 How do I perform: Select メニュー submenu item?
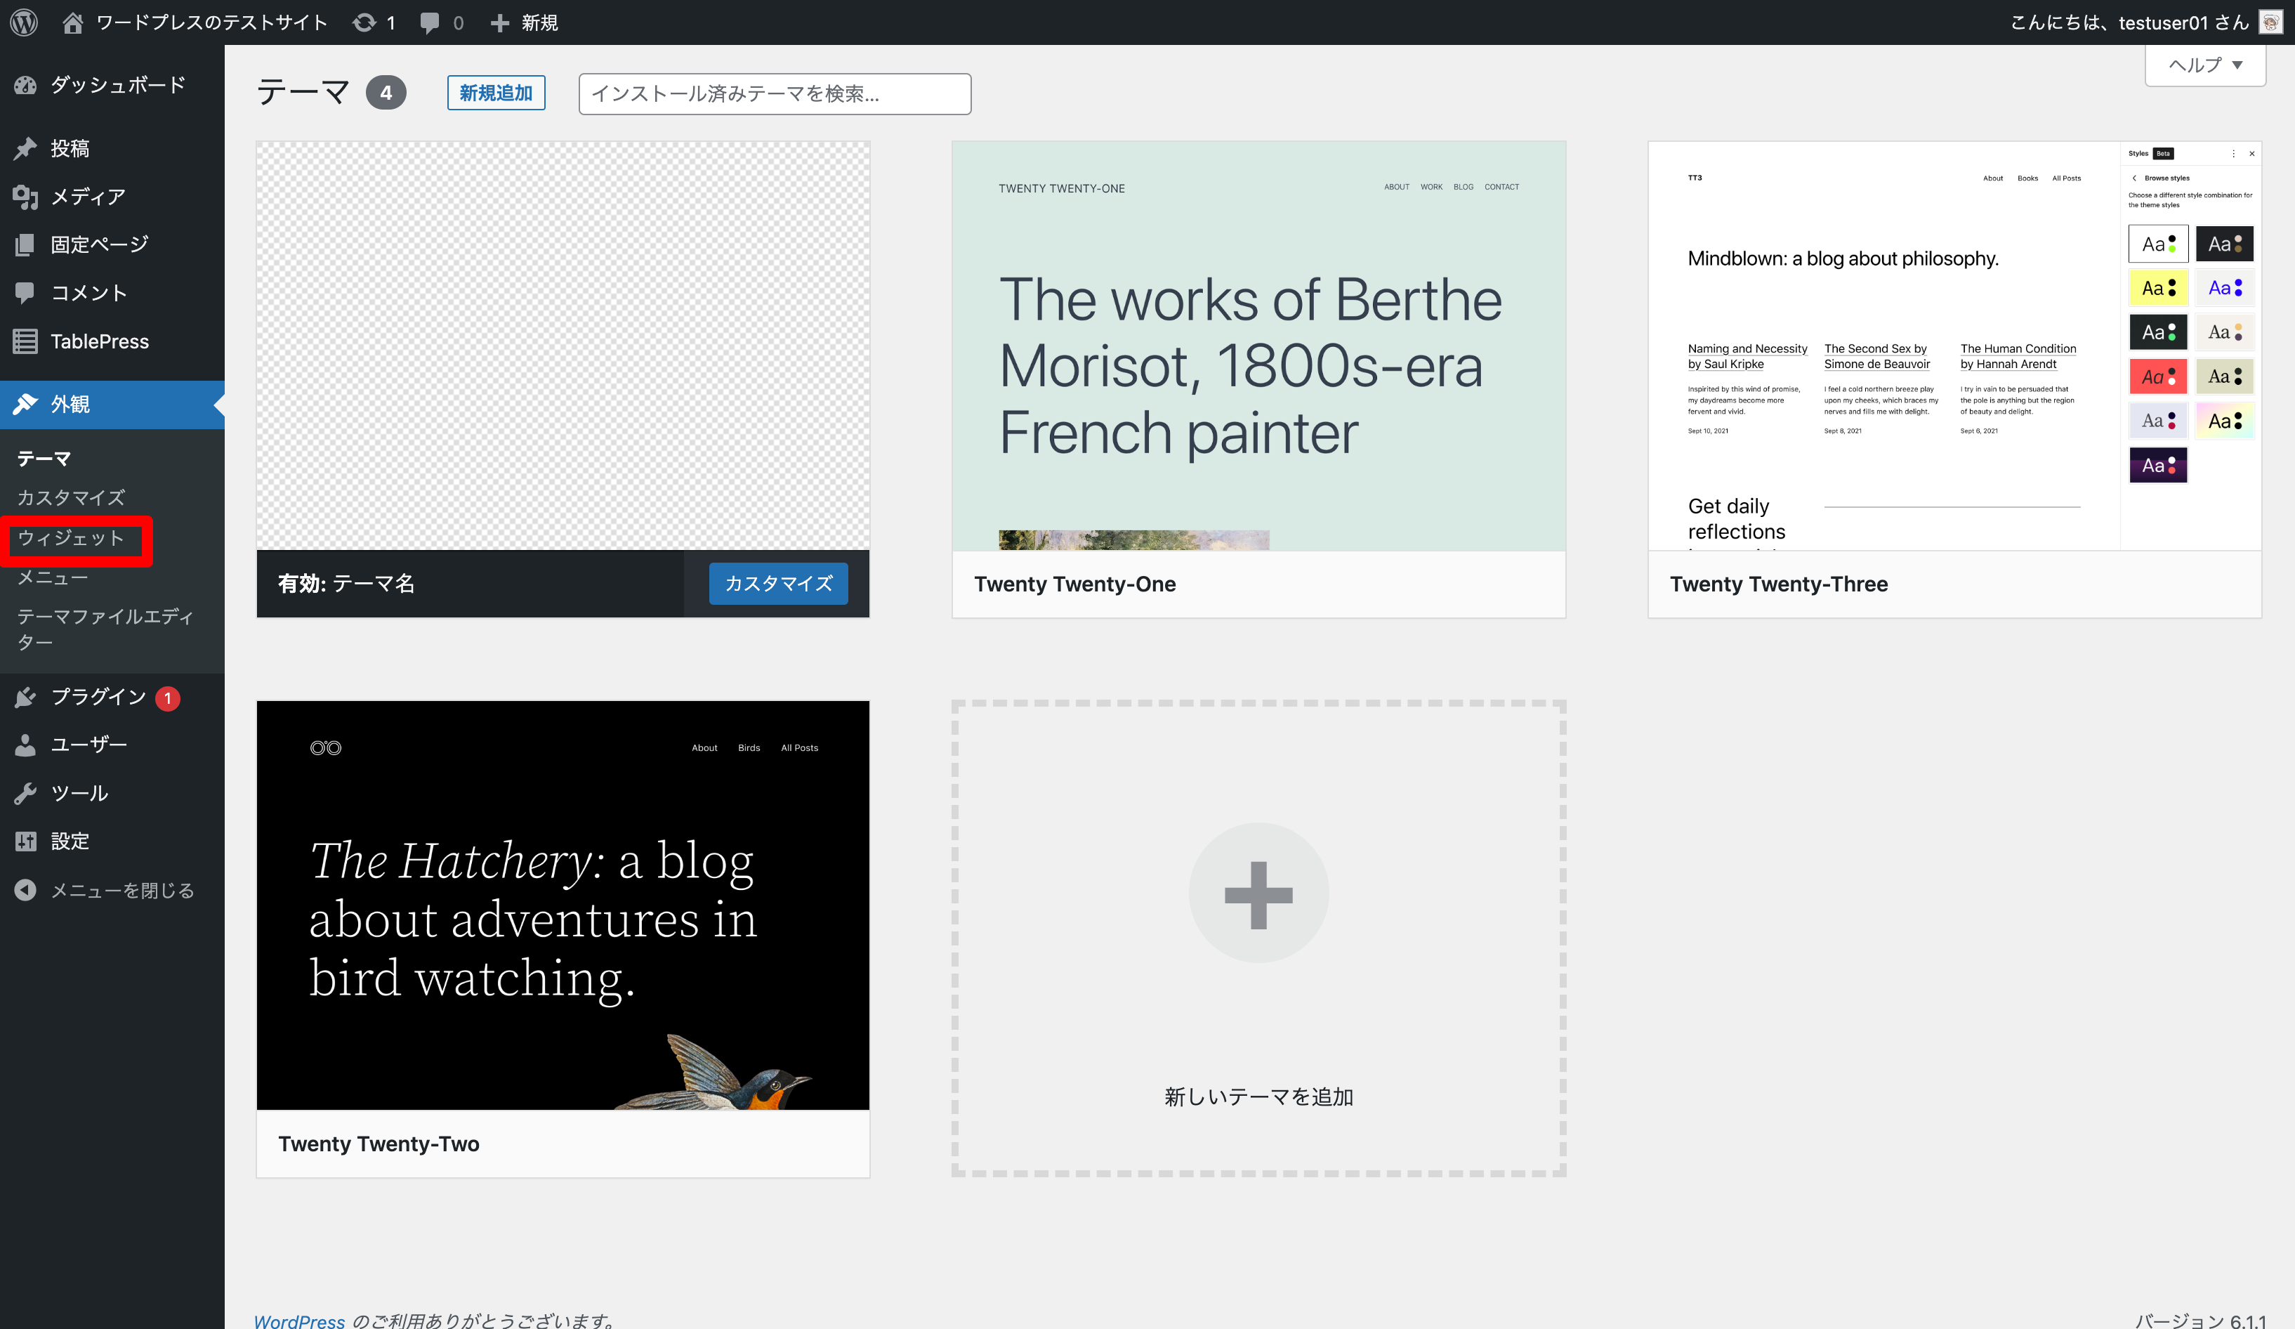pyautogui.click(x=52, y=577)
